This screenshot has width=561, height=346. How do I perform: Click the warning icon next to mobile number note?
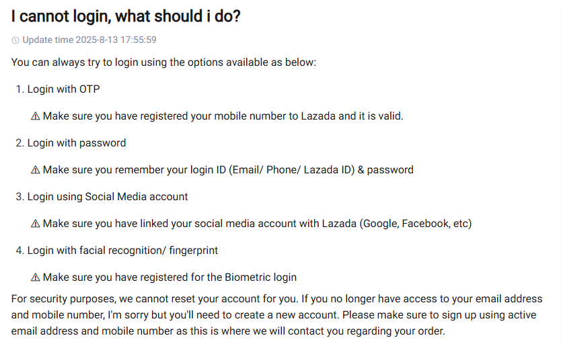coord(36,116)
